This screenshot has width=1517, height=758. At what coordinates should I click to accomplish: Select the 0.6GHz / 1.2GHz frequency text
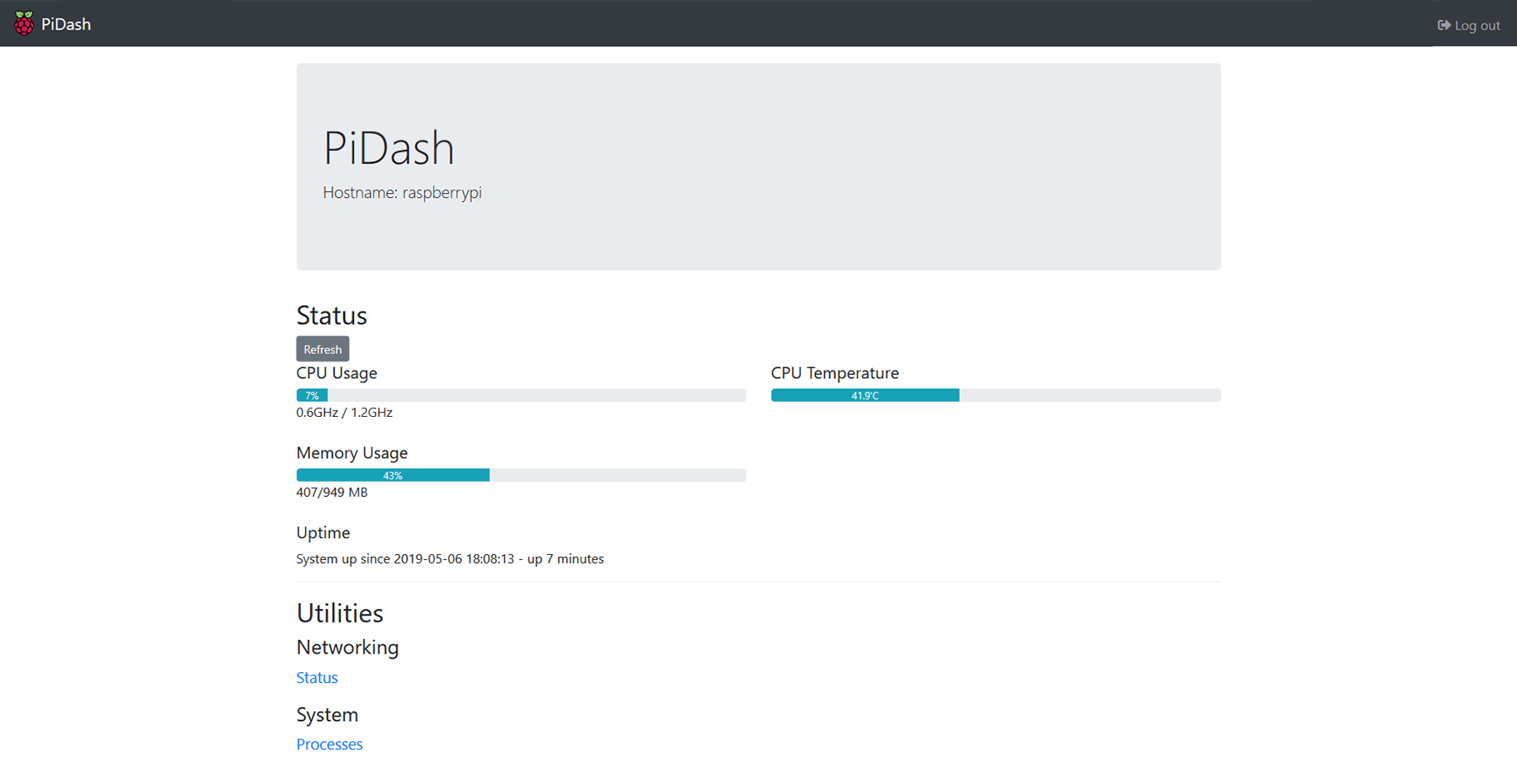pos(344,412)
